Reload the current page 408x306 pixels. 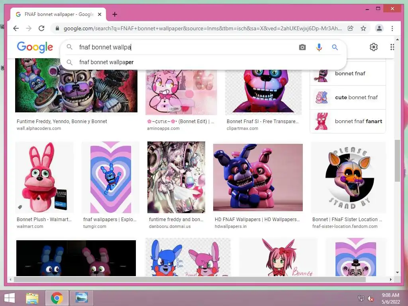(41, 28)
